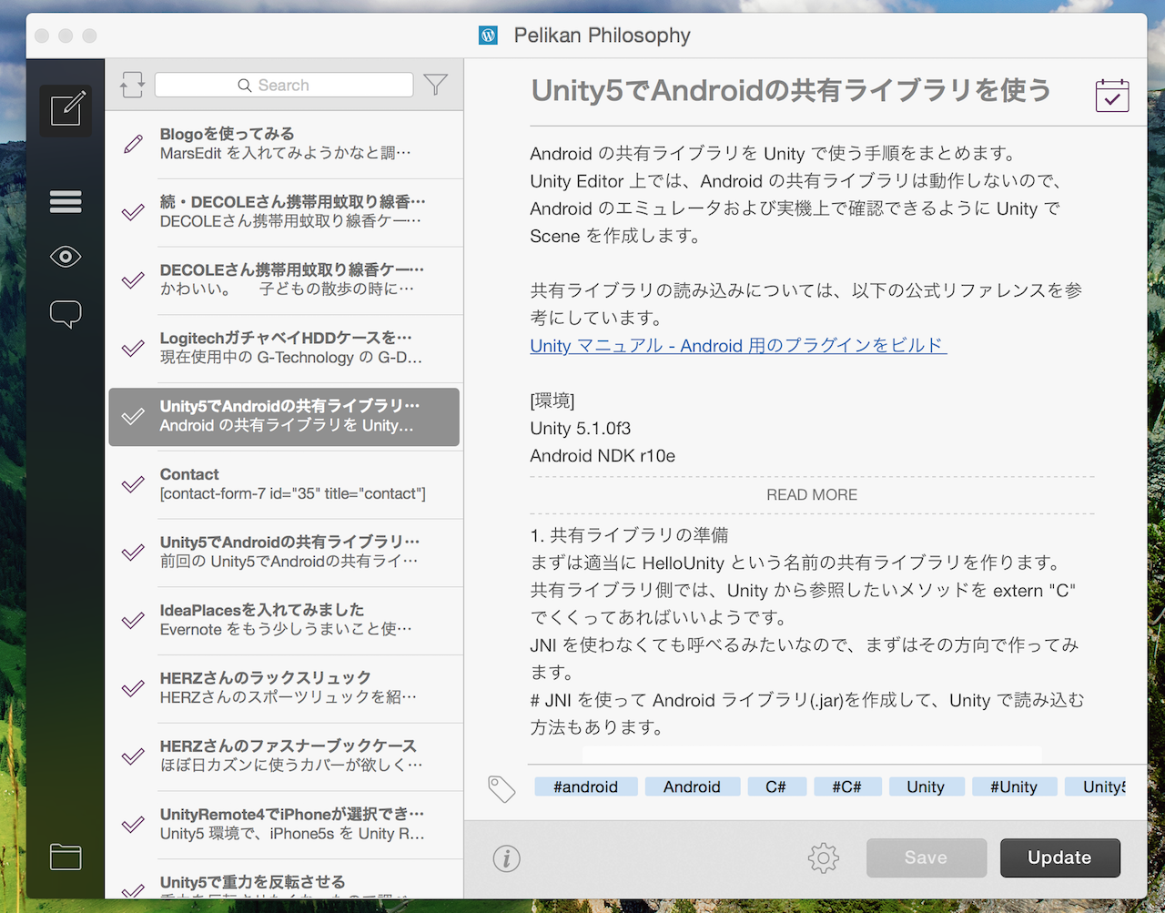
Task: Show the posts list via the three-bar sidebar icon
Action: (x=66, y=201)
